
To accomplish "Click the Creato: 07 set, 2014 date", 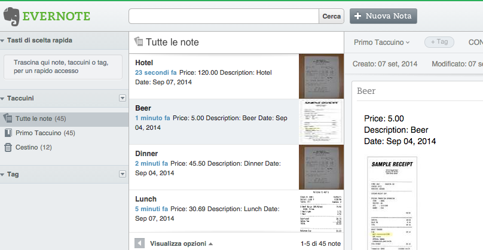I will [385, 64].
